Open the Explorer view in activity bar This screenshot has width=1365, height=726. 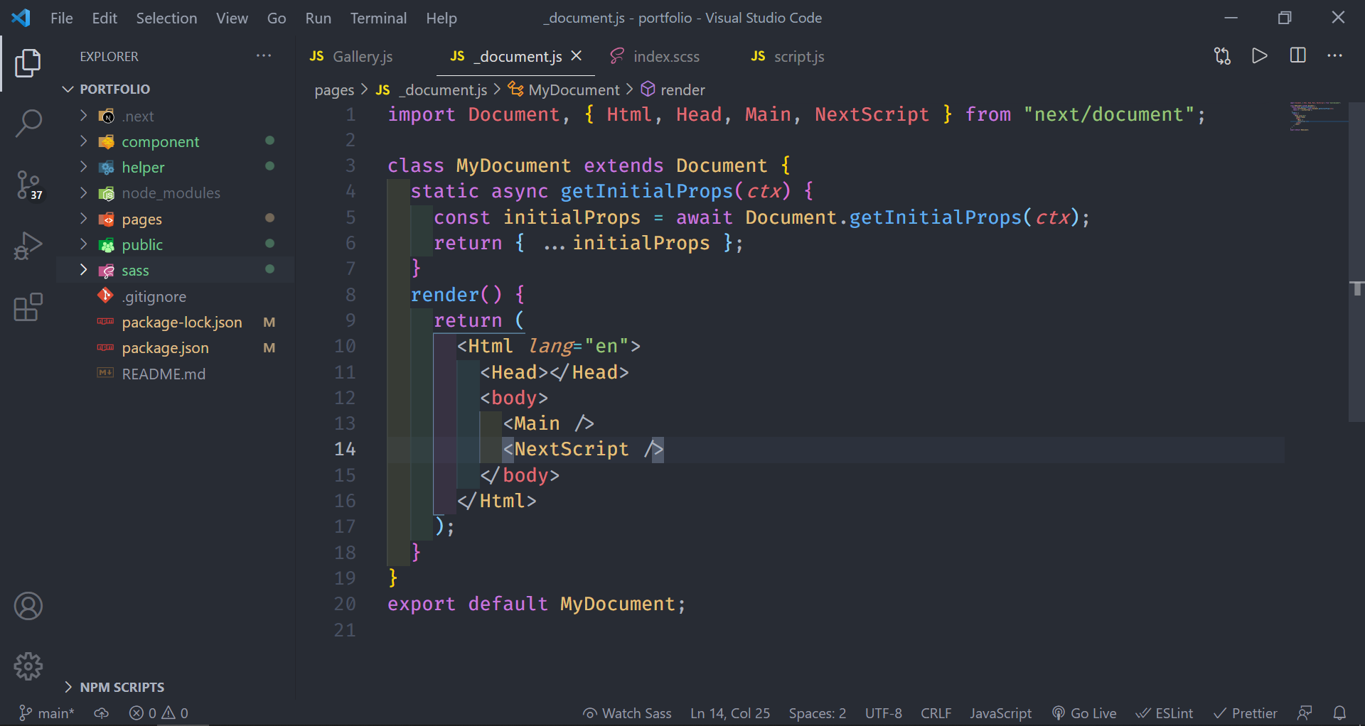[x=28, y=63]
